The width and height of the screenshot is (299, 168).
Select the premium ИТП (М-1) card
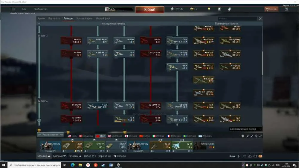point(230,67)
